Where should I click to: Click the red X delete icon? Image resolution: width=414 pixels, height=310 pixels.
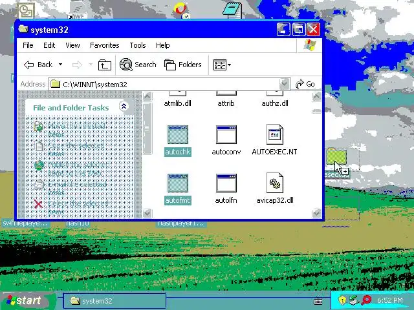[x=39, y=204]
